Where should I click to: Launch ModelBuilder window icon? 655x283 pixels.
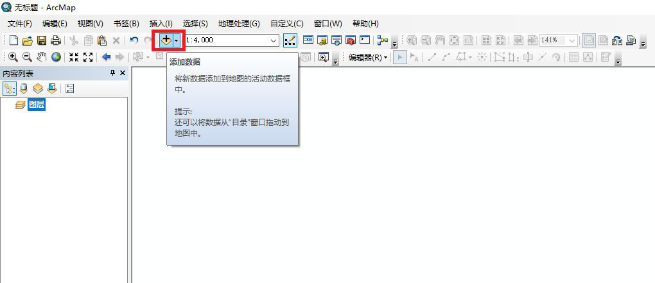[383, 40]
